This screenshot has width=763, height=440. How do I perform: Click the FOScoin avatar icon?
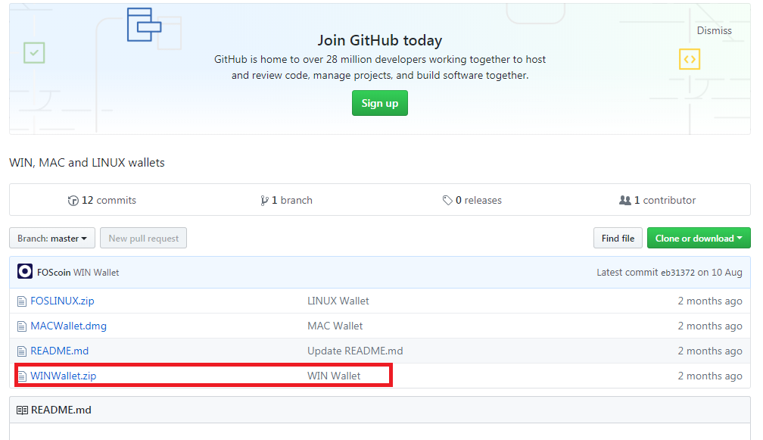point(25,272)
